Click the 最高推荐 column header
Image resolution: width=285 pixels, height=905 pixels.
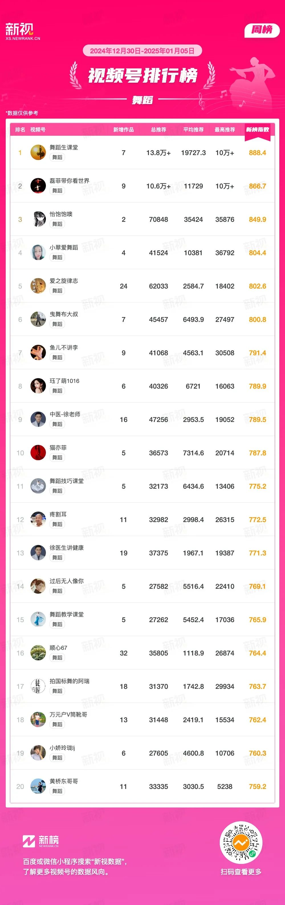pos(225,130)
